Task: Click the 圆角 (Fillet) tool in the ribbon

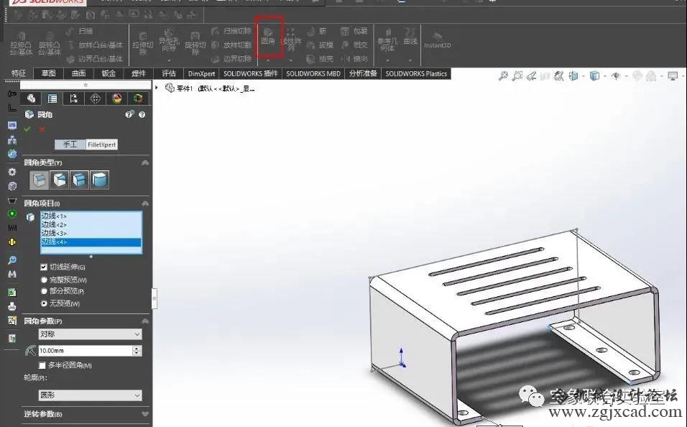Action: [x=268, y=36]
